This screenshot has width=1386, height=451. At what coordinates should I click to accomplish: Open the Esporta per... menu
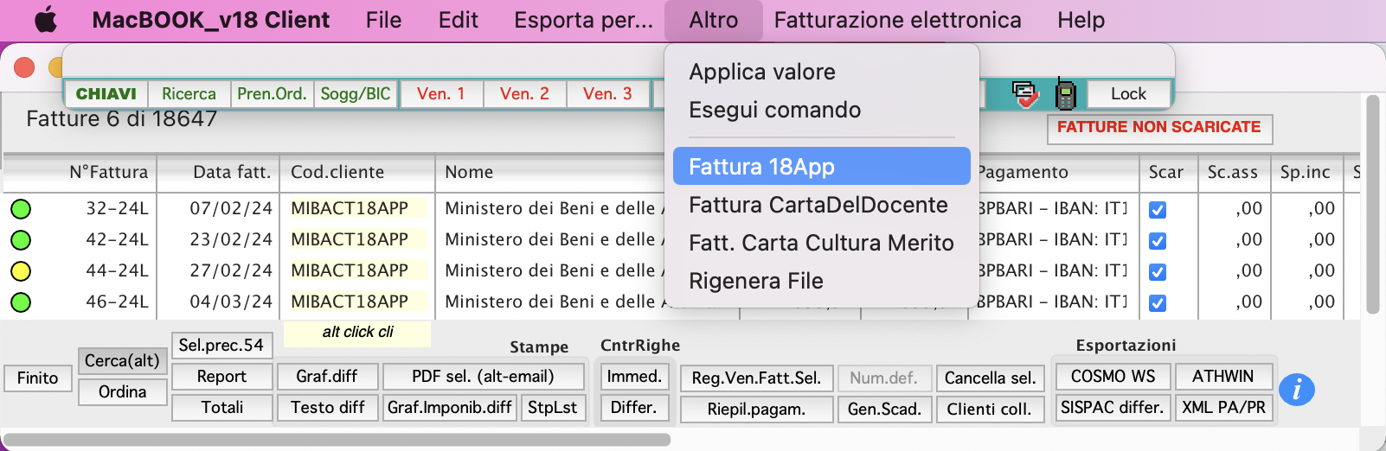point(583,20)
